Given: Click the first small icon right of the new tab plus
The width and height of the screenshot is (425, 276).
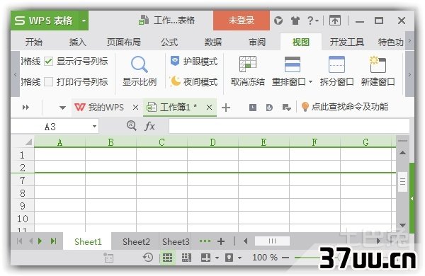Looking at the screenshot, I should (253, 108).
